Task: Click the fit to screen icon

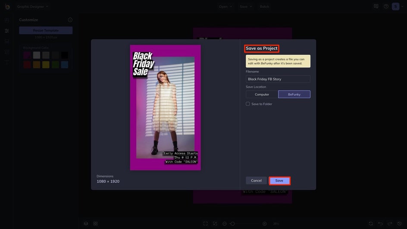Action: click(205, 223)
